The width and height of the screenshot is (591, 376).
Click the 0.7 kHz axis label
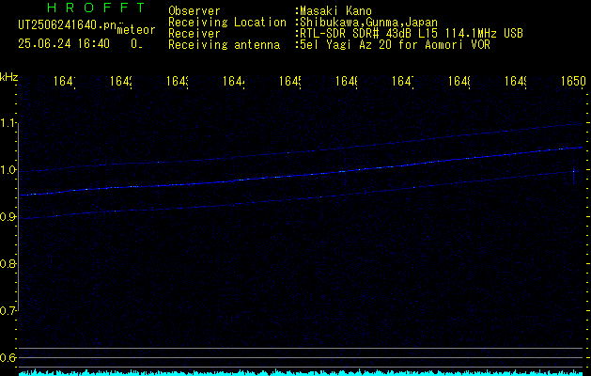point(9,311)
